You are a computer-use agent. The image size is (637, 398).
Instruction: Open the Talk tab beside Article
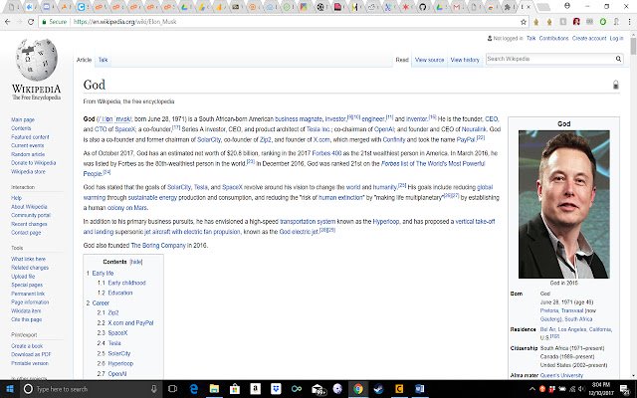click(x=103, y=60)
